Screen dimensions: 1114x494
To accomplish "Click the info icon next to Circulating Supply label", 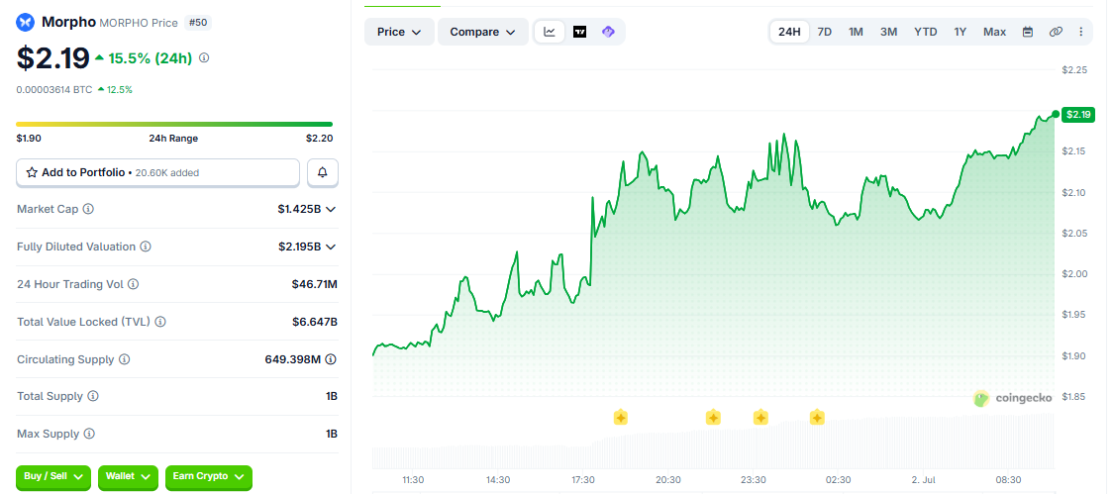I will click(125, 359).
